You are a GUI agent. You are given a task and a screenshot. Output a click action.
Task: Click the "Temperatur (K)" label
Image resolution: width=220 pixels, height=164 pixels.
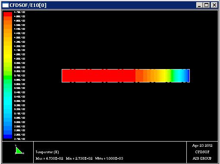click(47, 152)
